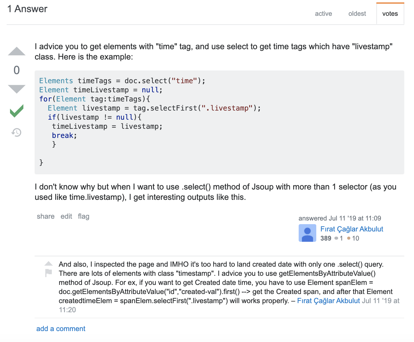Downvote the answer with the down arrow
The width and height of the screenshot is (414, 342).
click(17, 89)
